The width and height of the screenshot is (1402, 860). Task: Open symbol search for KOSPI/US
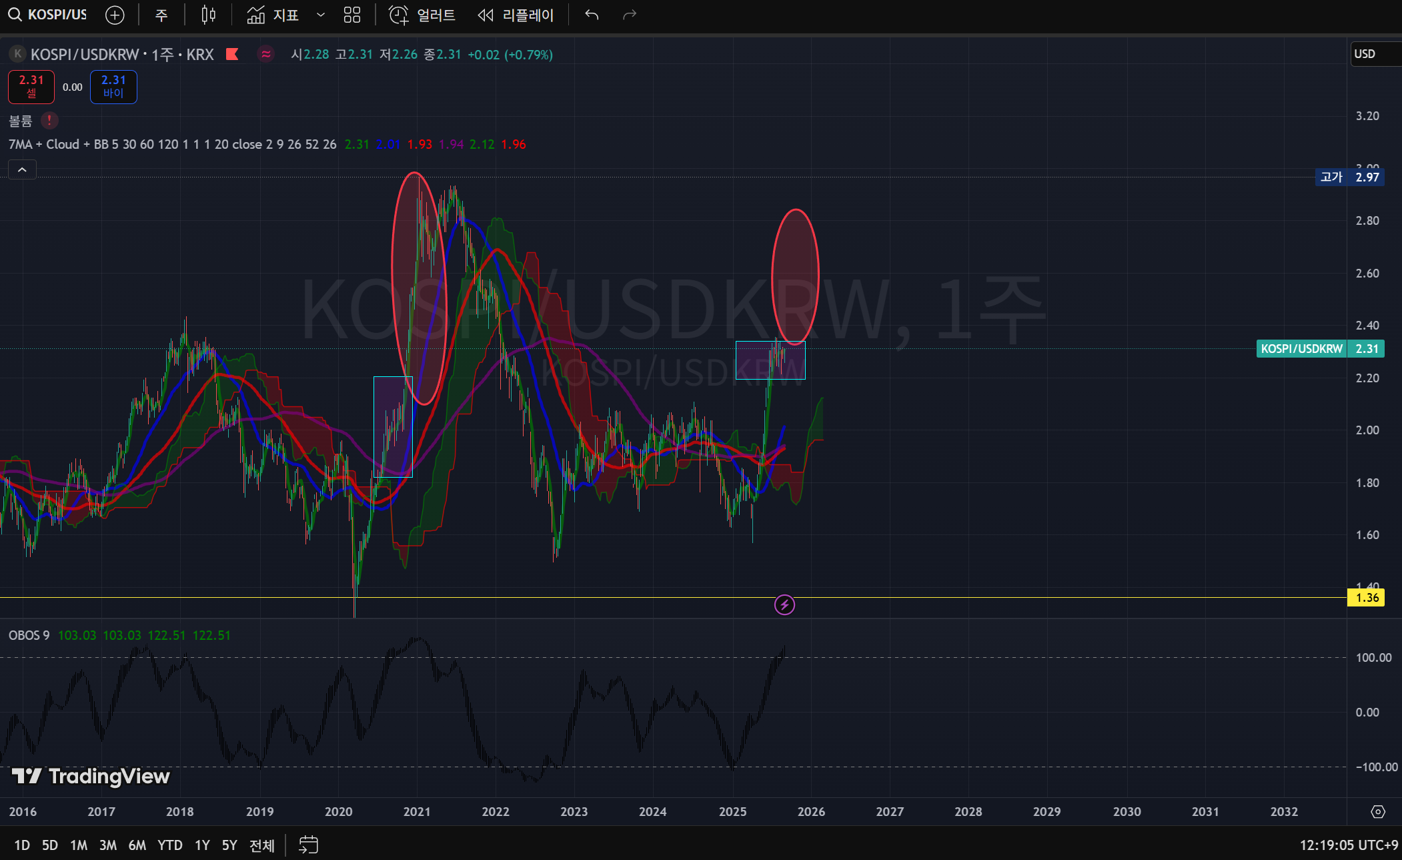pos(48,15)
